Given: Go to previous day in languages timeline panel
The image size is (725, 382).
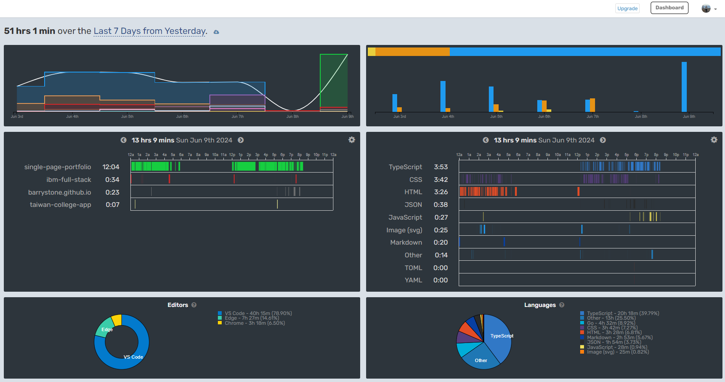Looking at the screenshot, I should 485,140.
